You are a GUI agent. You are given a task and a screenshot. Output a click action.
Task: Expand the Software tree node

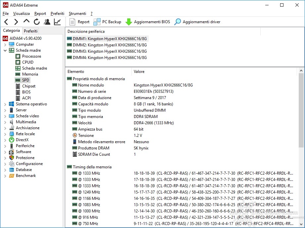click(5, 152)
